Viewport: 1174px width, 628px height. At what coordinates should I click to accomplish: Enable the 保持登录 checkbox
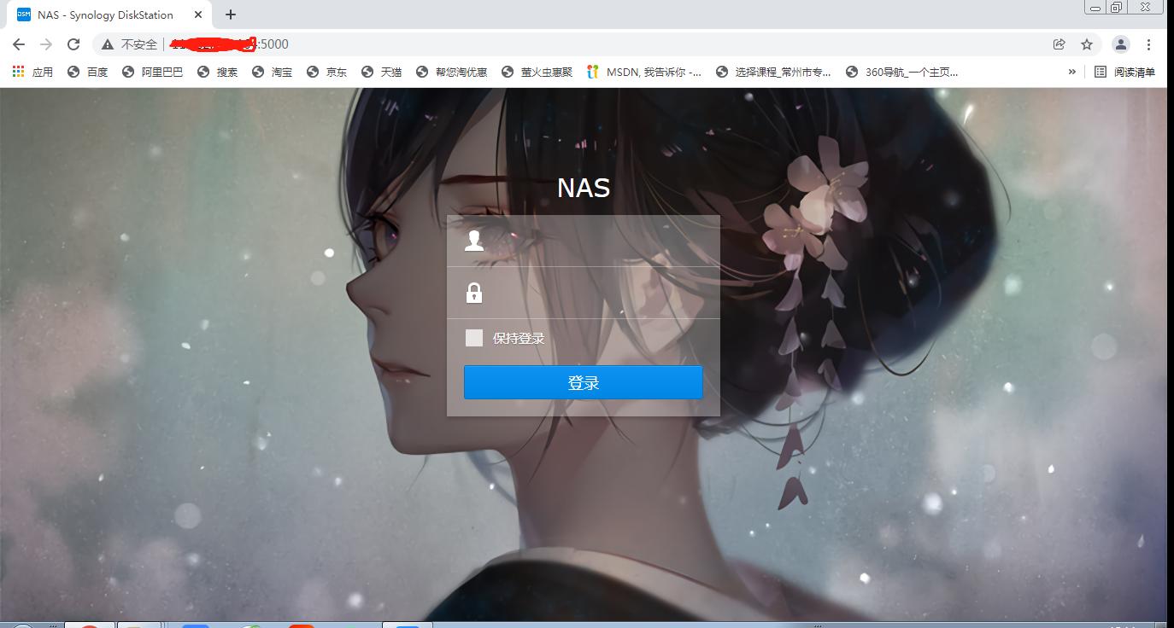pos(473,337)
